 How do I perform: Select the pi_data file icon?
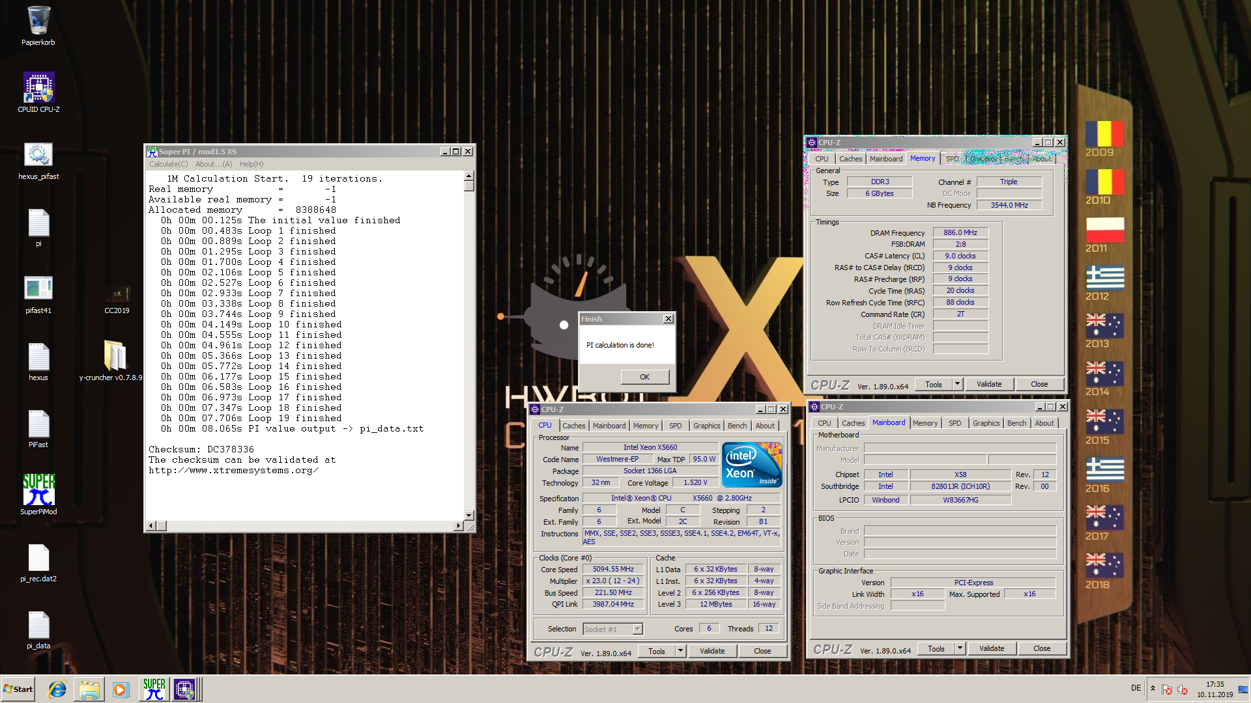point(38,629)
